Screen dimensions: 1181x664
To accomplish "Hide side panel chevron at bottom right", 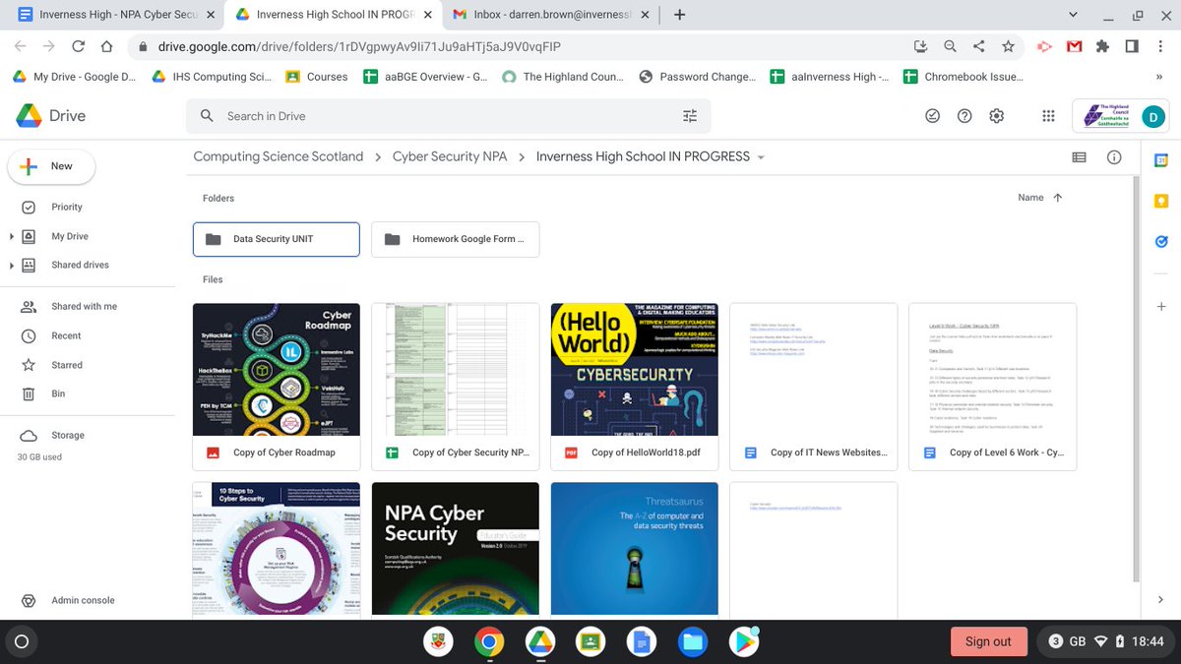I will [x=1161, y=600].
